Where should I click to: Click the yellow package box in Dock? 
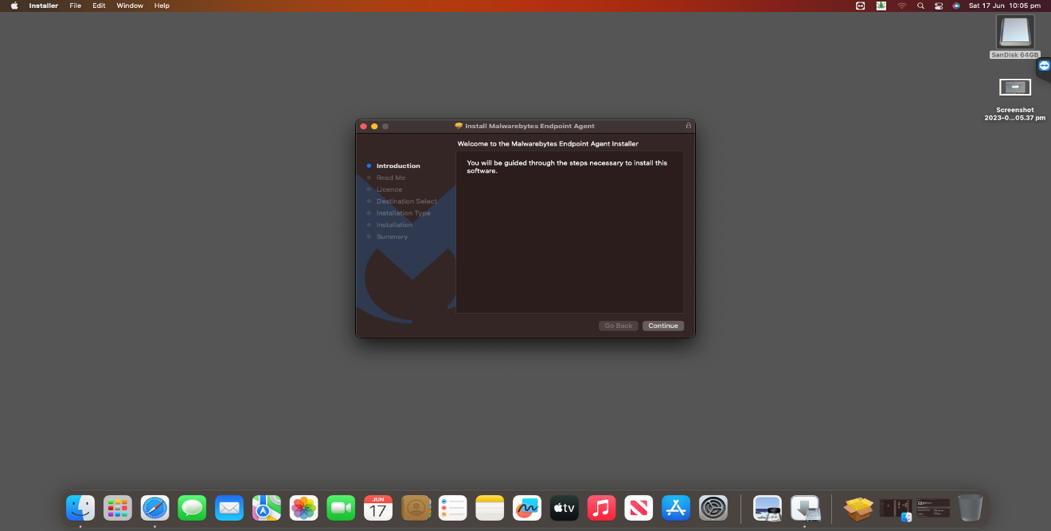858,507
